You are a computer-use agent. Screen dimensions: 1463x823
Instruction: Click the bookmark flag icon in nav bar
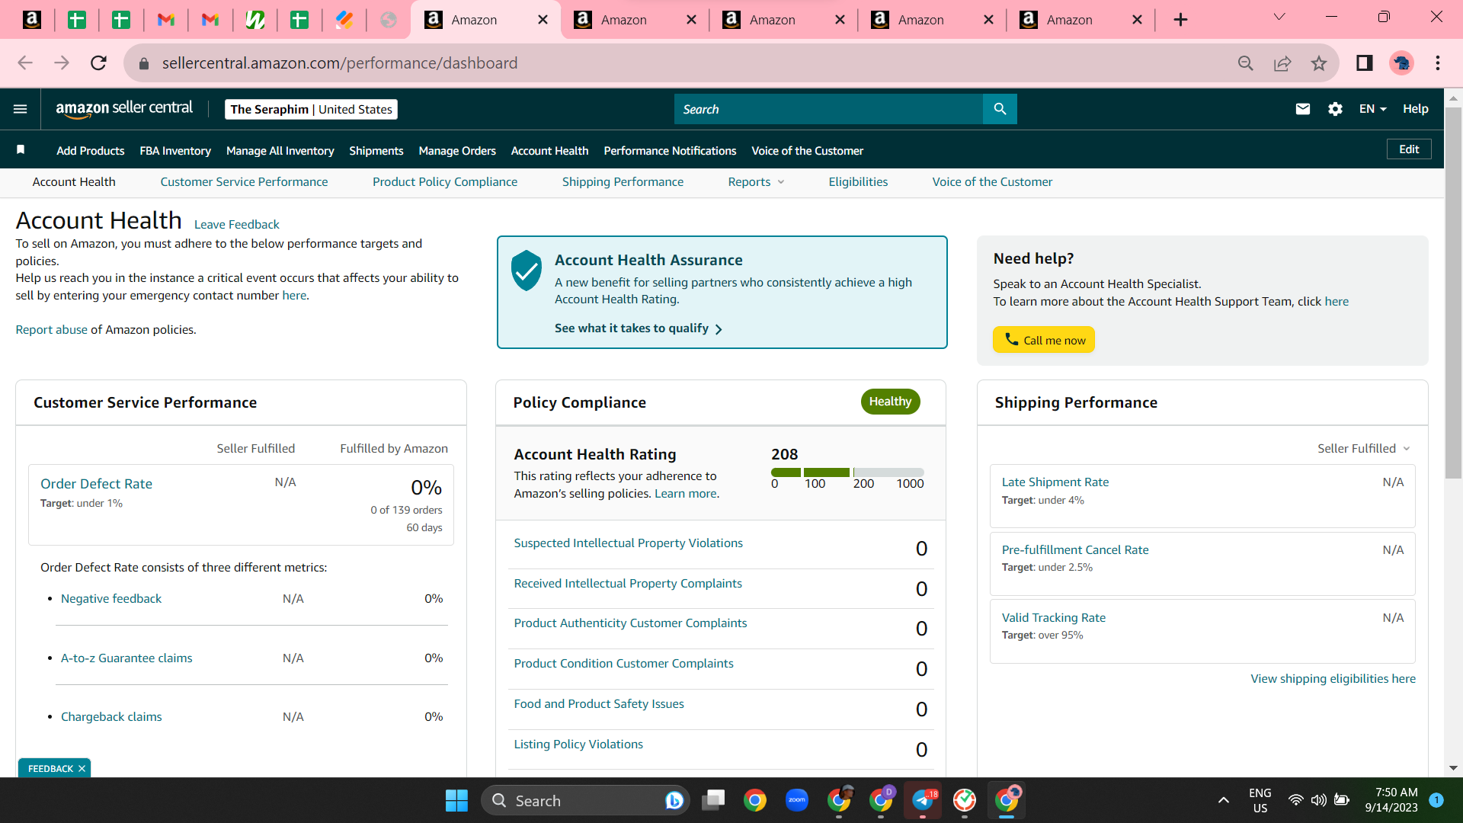tap(21, 150)
